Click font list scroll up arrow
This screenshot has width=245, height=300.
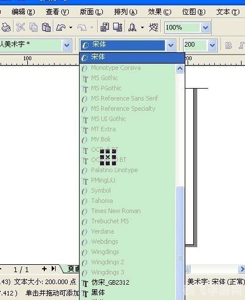(180, 69)
